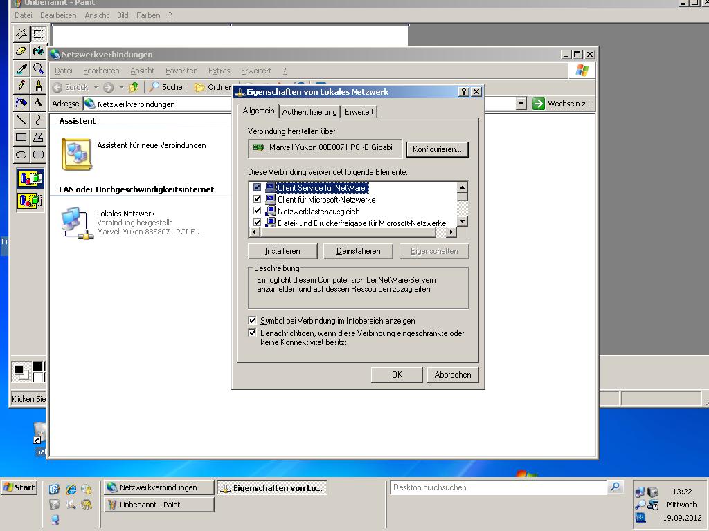
Task: Select the Polygon tool in Paint
Action: [x=39, y=137]
